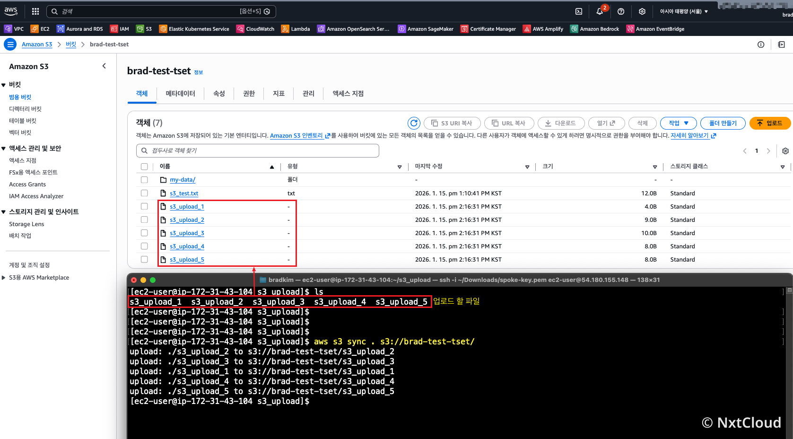Open IAM service shortcut
Image resolution: width=793 pixels, height=439 pixels.
[119, 29]
